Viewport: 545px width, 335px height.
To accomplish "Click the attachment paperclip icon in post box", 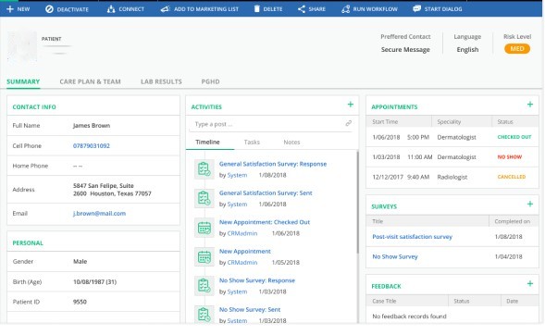I will pyautogui.click(x=348, y=123).
